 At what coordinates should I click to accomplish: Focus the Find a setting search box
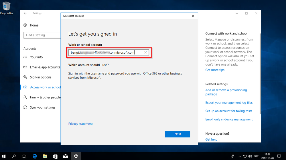pyautogui.click(x=42, y=35)
